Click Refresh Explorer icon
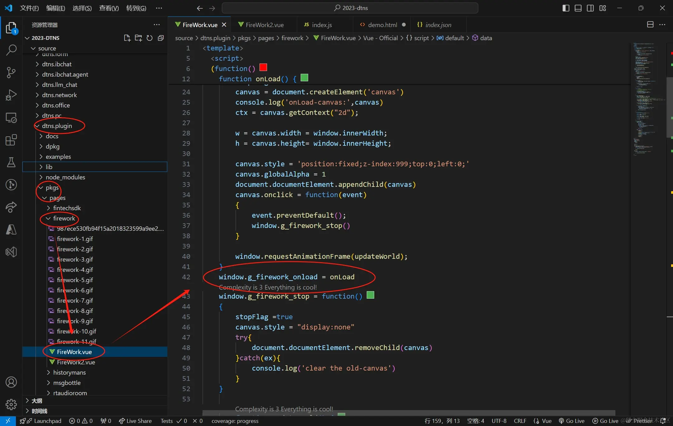Screen dimensions: 673x426 pos(150,38)
